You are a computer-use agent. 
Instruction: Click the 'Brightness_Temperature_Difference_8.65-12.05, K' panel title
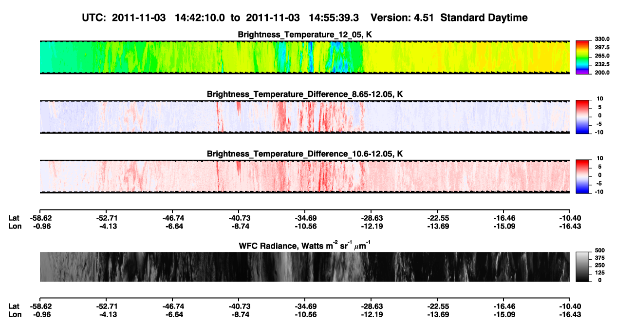(x=305, y=94)
